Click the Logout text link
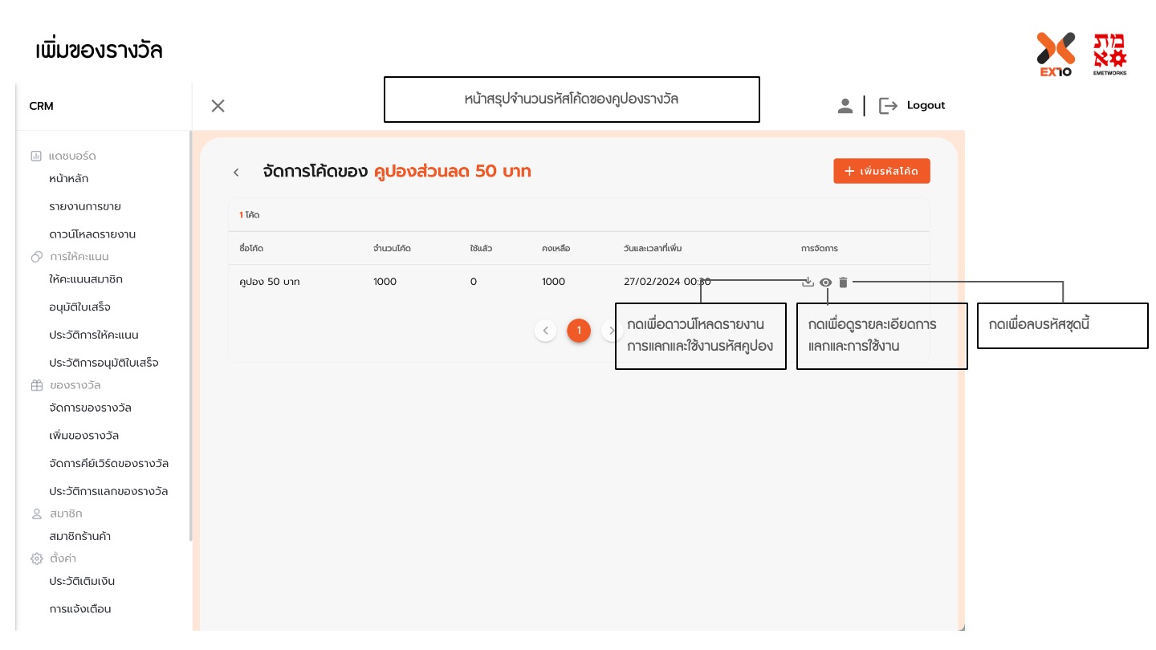This screenshot has width=1156, height=650. coord(926,106)
